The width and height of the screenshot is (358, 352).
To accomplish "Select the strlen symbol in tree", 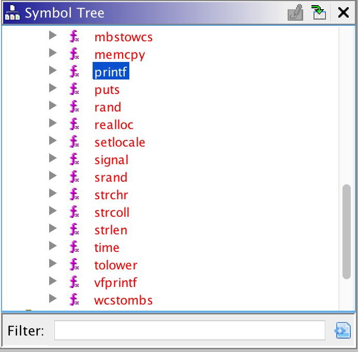I will [x=111, y=230].
